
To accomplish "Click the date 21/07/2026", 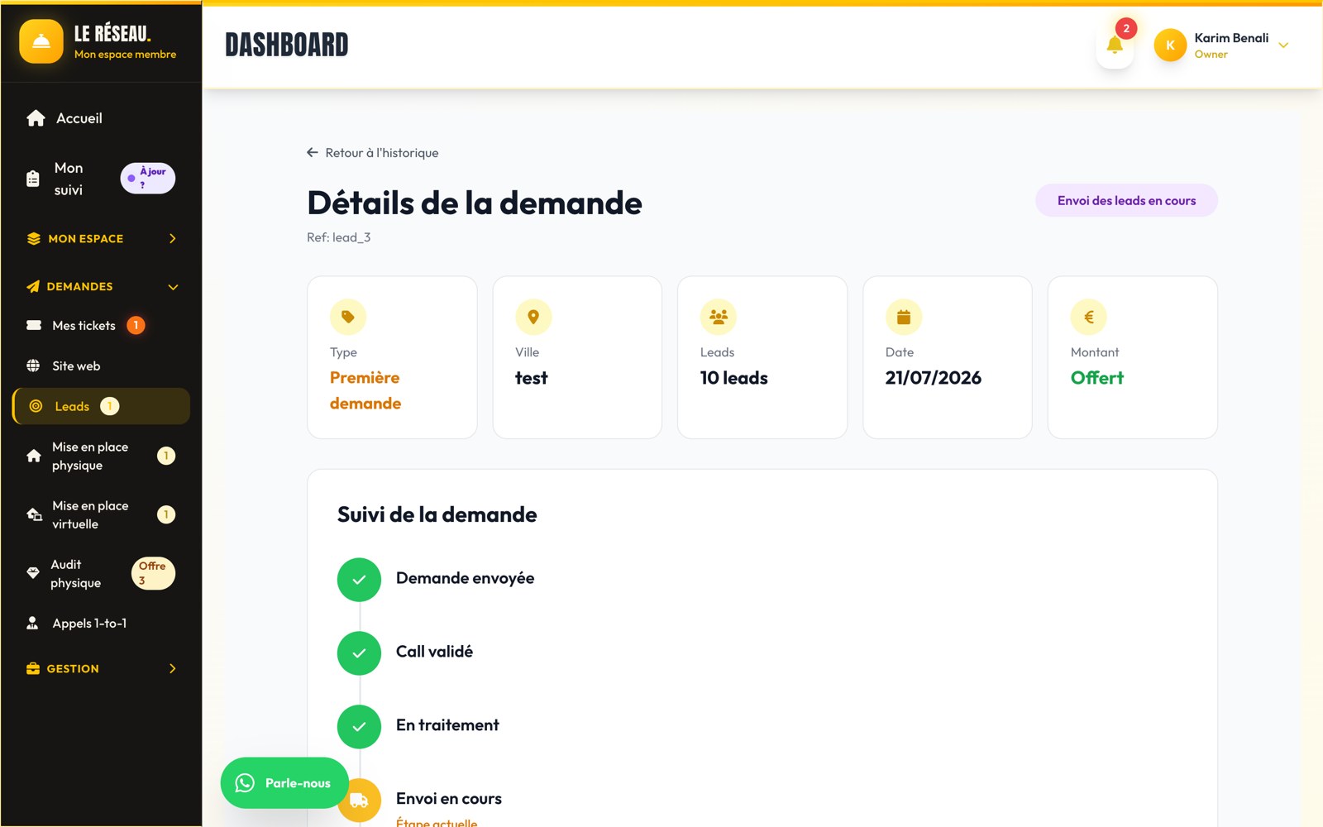I will pos(934,378).
